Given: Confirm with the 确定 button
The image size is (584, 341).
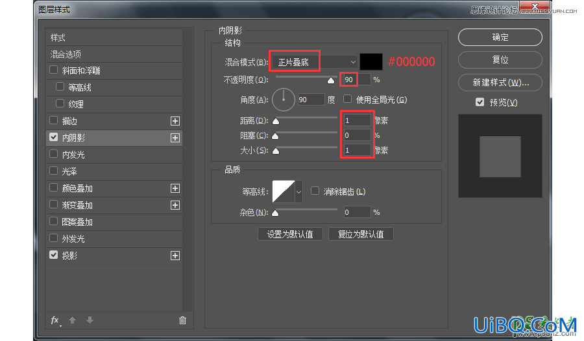Looking at the screenshot, I should 500,37.
